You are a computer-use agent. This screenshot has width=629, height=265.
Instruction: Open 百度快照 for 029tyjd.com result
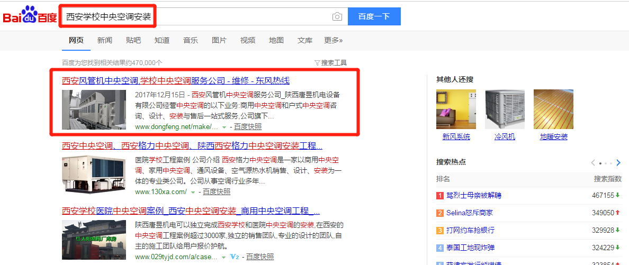pyautogui.click(x=260, y=257)
